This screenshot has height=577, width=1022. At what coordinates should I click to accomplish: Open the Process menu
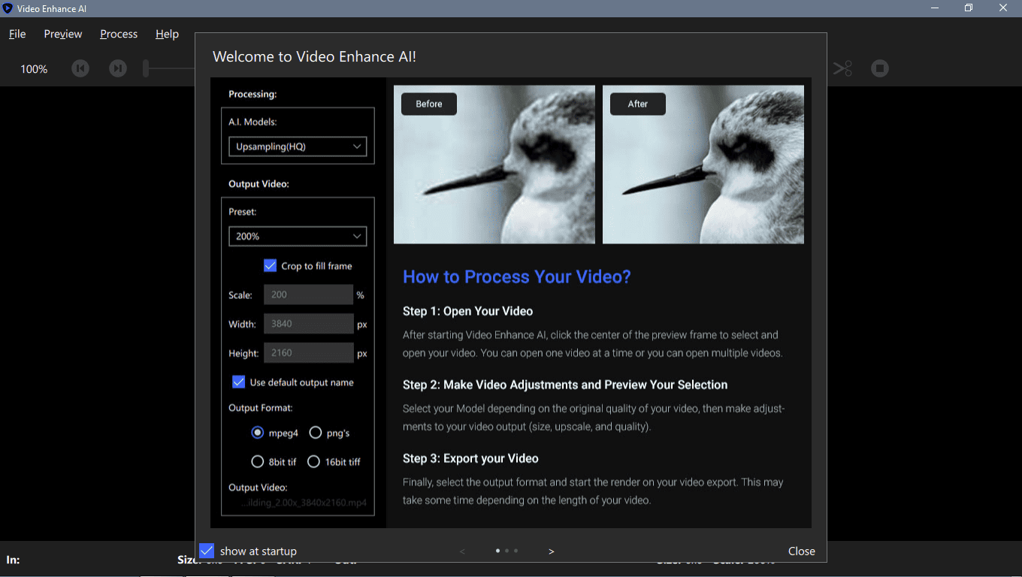pos(119,34)
